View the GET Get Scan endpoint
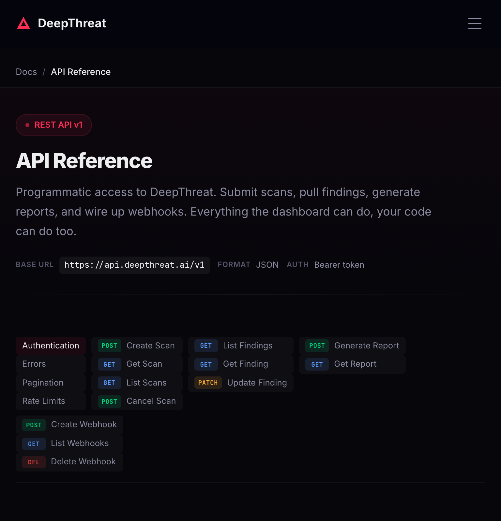The image size is (501, 521). tap(137, 364)
